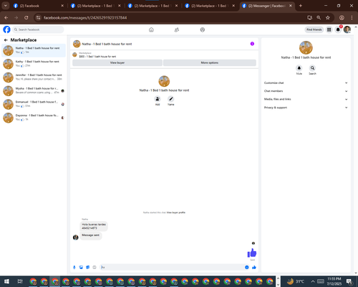The width and height of the screenshot is (358, 287).
Task: Open the notifications bell icon
Action: 338,29
